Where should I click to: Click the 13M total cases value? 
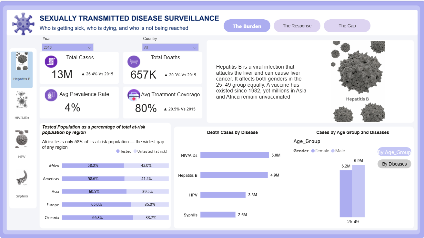click(x=62, y=74)
